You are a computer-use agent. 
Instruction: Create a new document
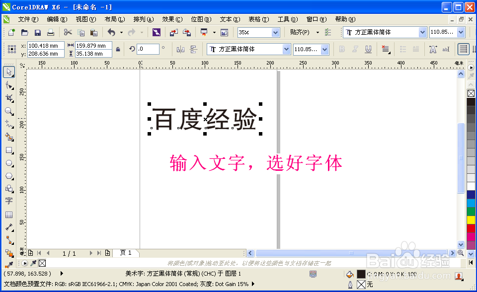click(x=11, y=32)
